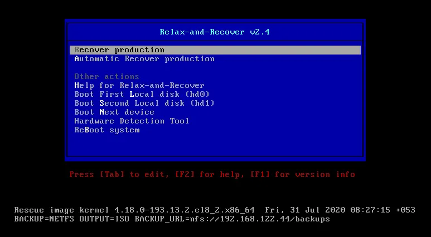
Task: Click the red 'Press [Tab] to edit' hint
Action: tap(212, 175)
